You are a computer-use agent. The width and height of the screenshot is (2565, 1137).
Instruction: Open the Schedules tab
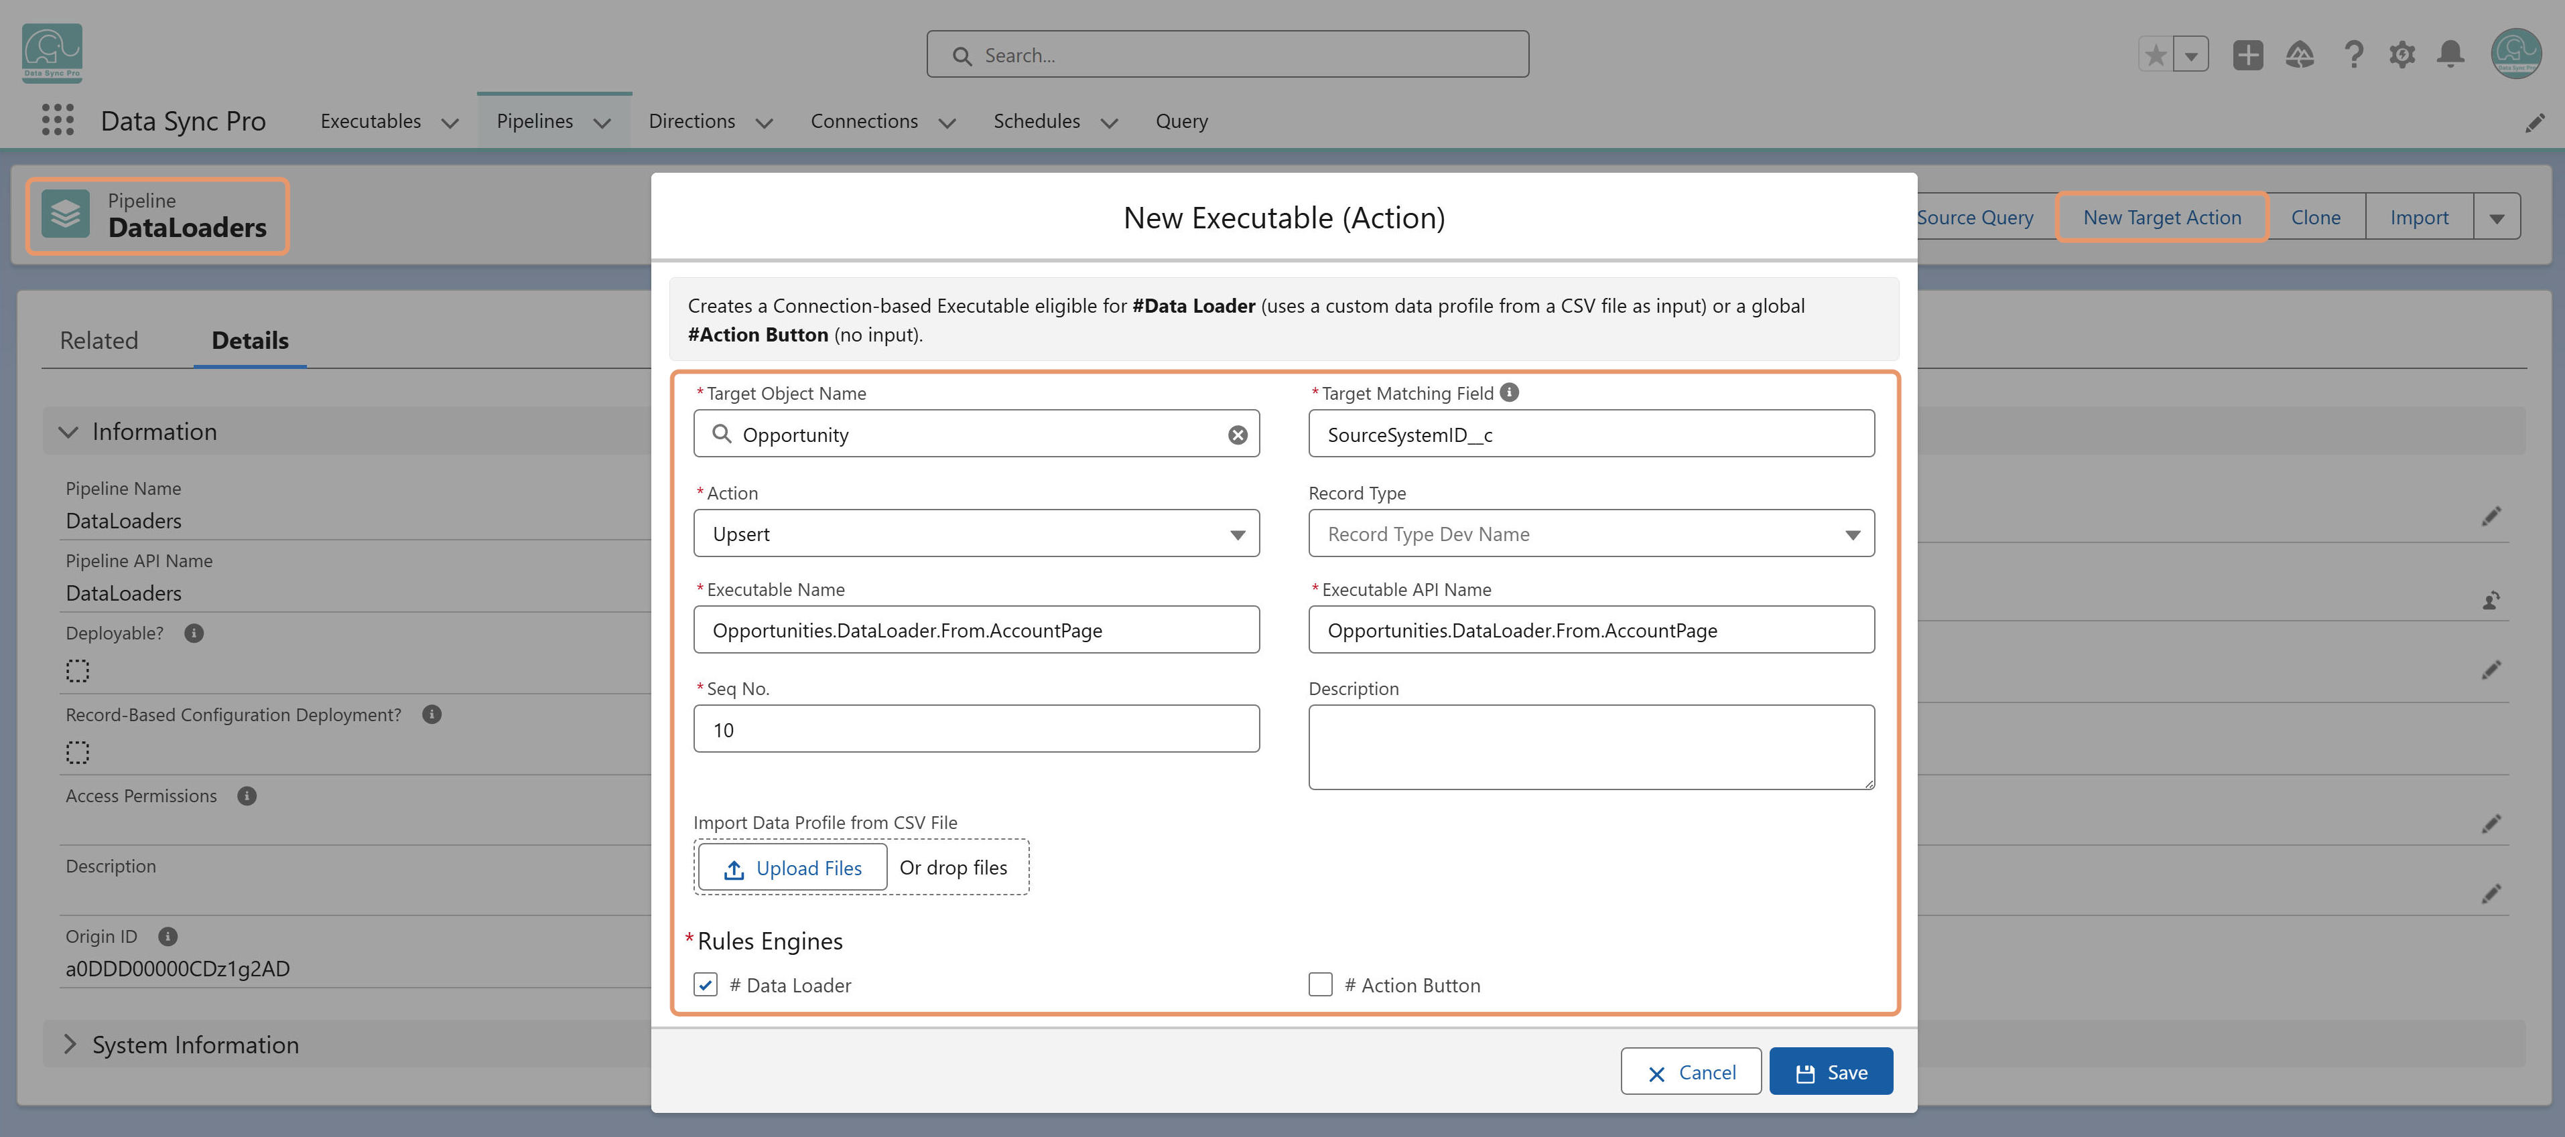click(1037, 121)
